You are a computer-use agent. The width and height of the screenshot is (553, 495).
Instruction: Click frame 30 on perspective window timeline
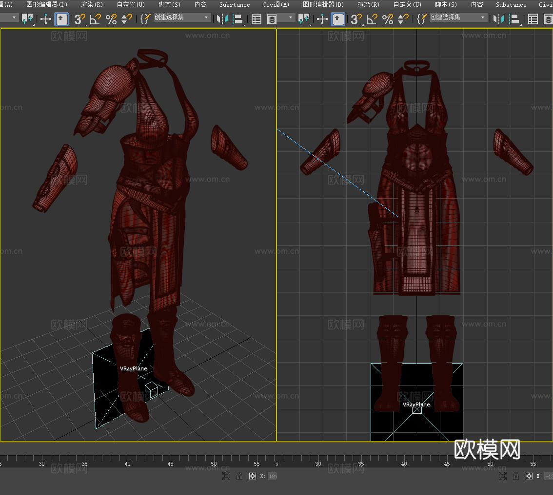click(41, 464)
